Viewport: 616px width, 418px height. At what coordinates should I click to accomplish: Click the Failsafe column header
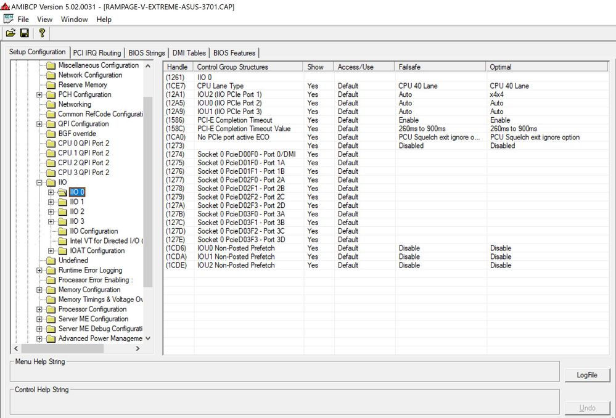pos(440,67)
